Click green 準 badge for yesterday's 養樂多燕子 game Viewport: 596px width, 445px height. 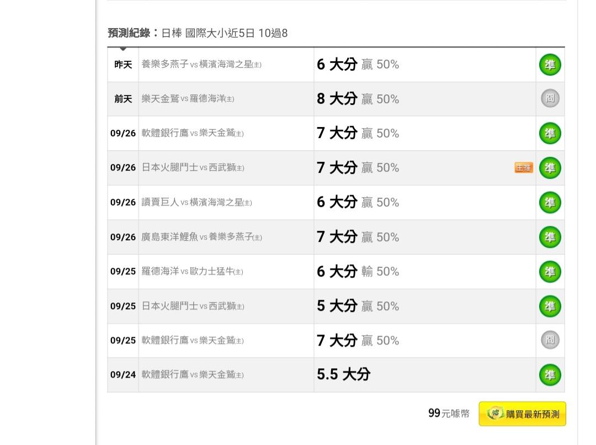click(550, 65)
